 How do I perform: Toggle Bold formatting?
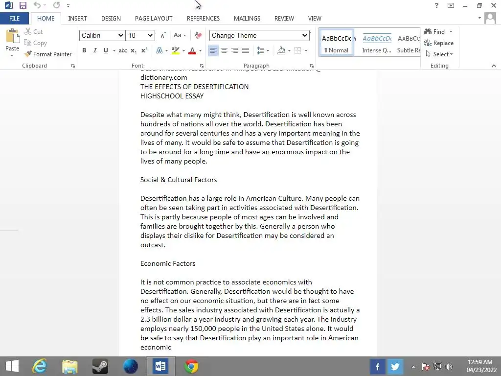(84, 50)
